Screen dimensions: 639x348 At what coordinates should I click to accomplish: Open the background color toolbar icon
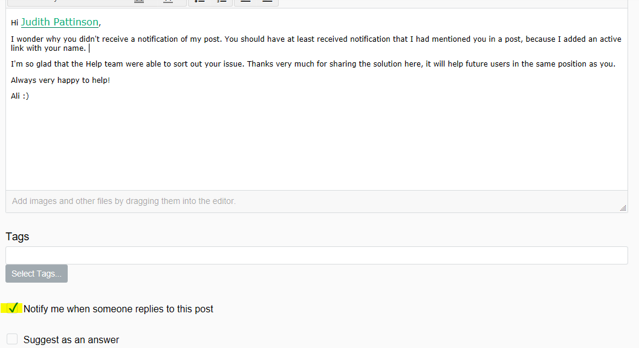pyautogui.click(x=168, y=1)
